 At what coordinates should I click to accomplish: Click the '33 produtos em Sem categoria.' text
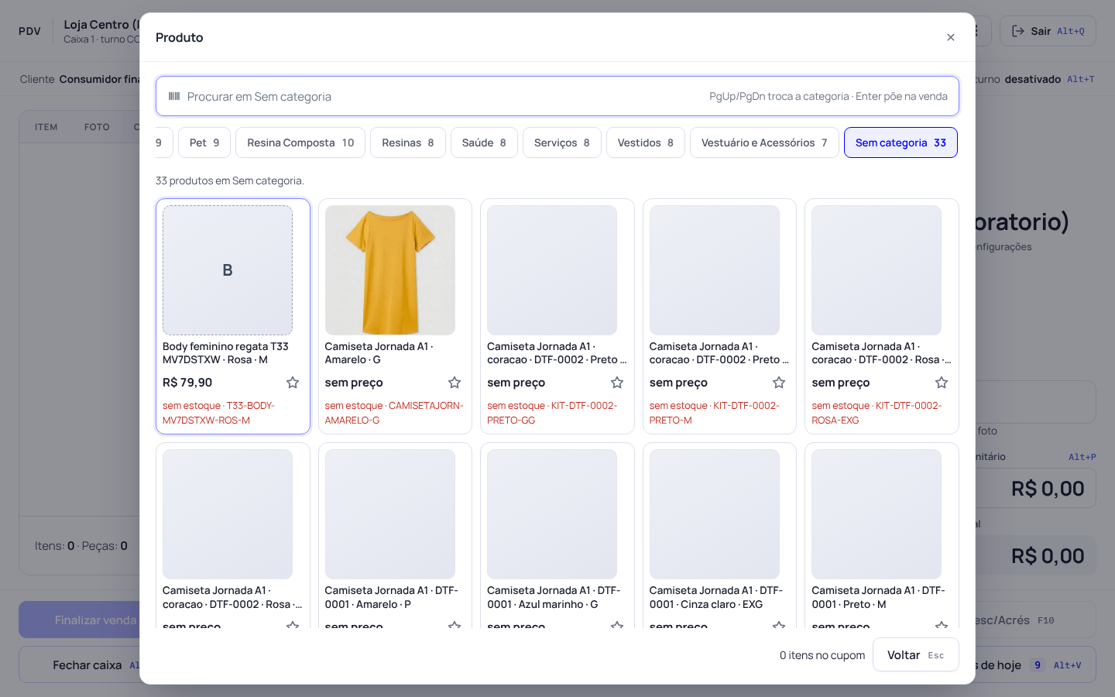[230, 180]
